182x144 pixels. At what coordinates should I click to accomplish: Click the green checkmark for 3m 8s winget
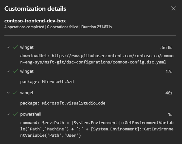pos(15,47)
